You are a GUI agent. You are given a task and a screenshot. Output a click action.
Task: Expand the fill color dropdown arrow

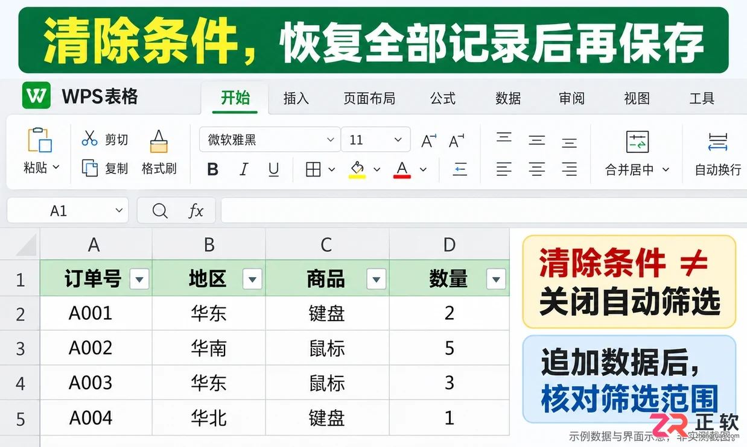tap(377, 170)
